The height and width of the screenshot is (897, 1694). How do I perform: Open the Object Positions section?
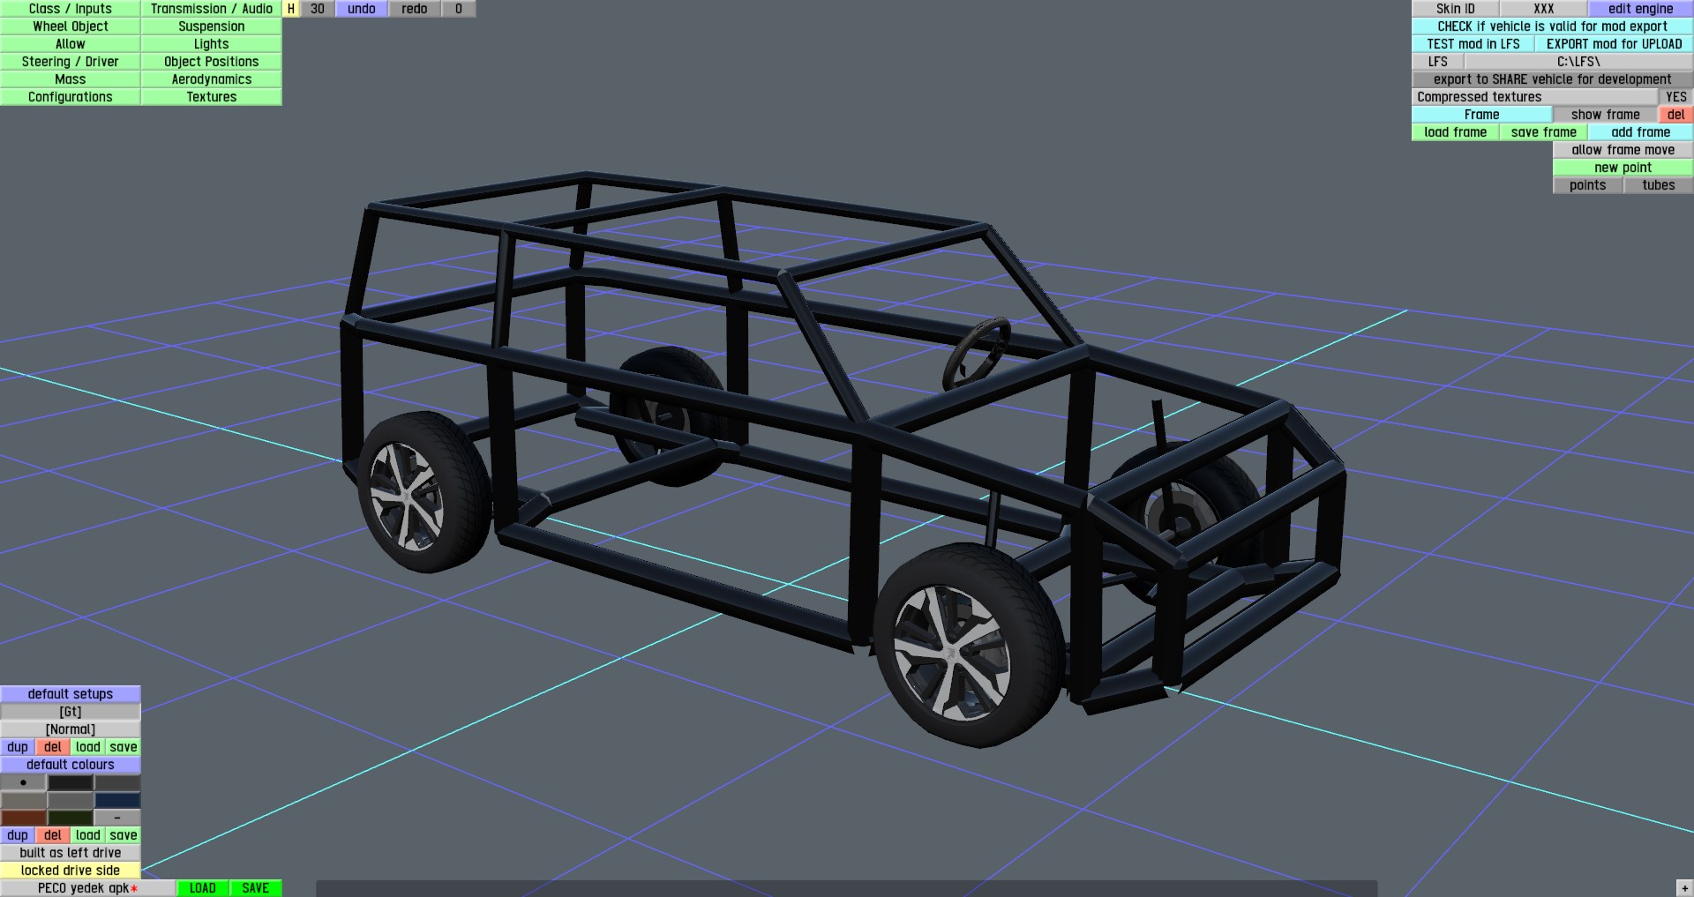click(x=212, y=62)
